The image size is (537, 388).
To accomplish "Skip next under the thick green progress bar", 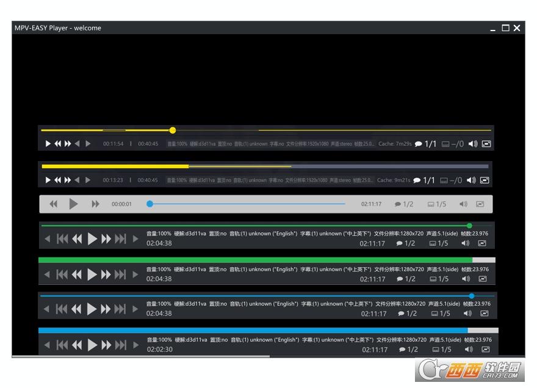I will click(120, 275).
